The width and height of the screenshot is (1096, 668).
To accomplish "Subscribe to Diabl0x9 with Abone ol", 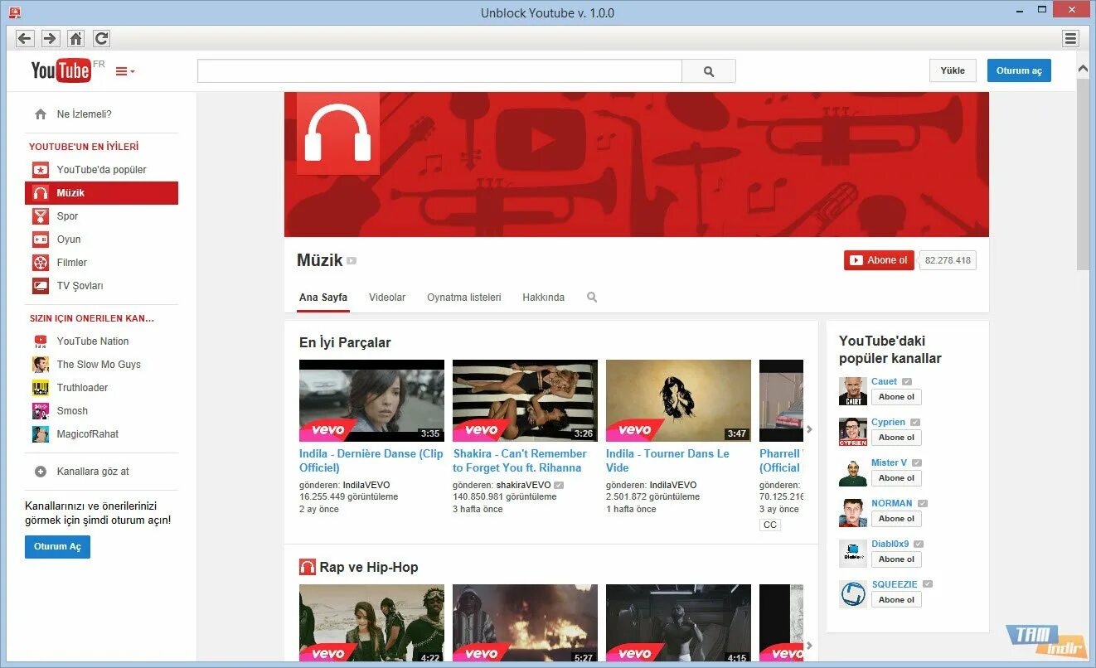I will pyautogui.click(x=896, y=559).
